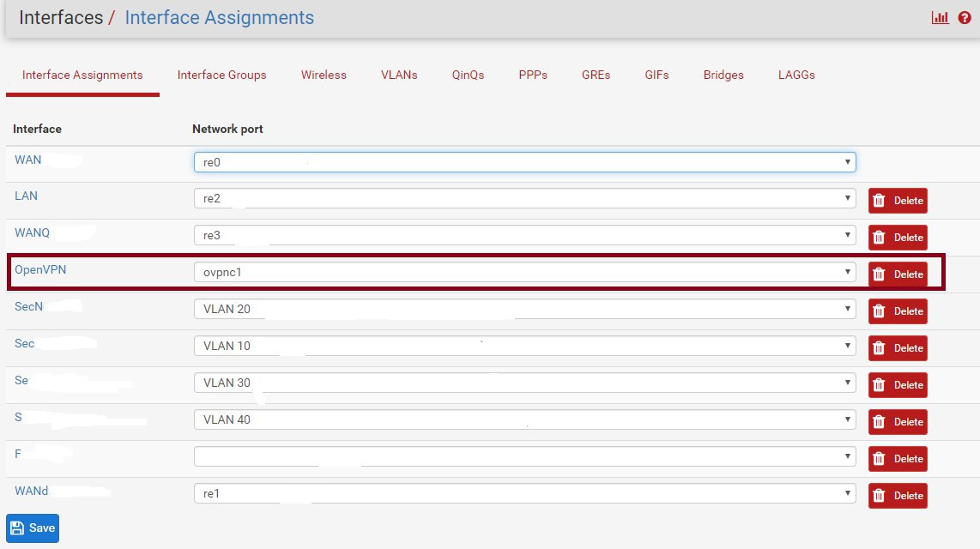Expand WANQ network port dropdown showing re3

point(525,235)
